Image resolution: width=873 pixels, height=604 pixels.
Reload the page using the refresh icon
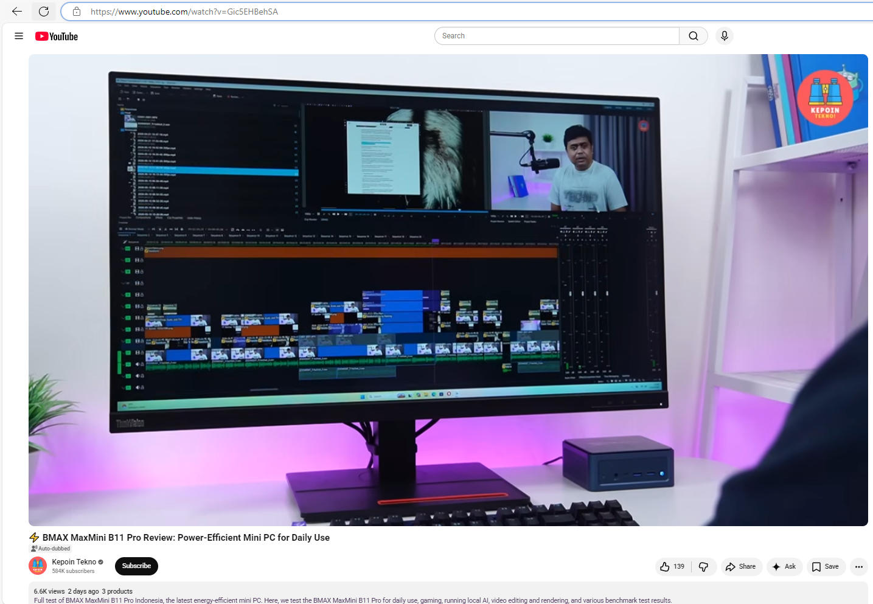(44, 12)
